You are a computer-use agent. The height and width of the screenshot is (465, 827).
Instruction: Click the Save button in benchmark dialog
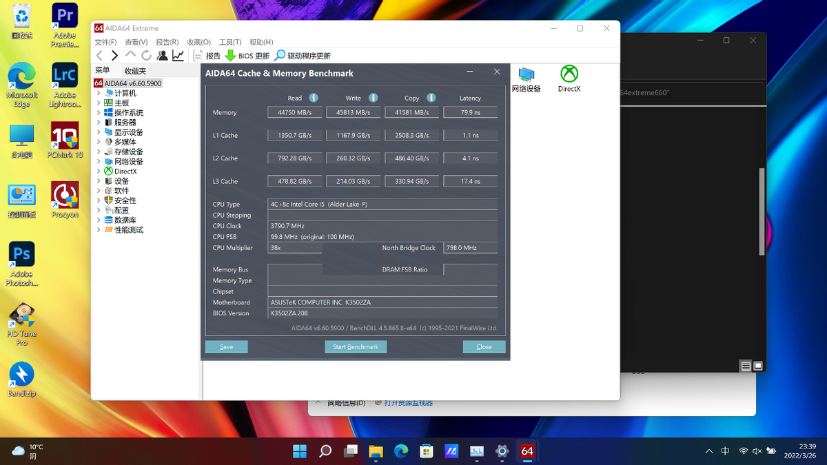pos(226,347)
